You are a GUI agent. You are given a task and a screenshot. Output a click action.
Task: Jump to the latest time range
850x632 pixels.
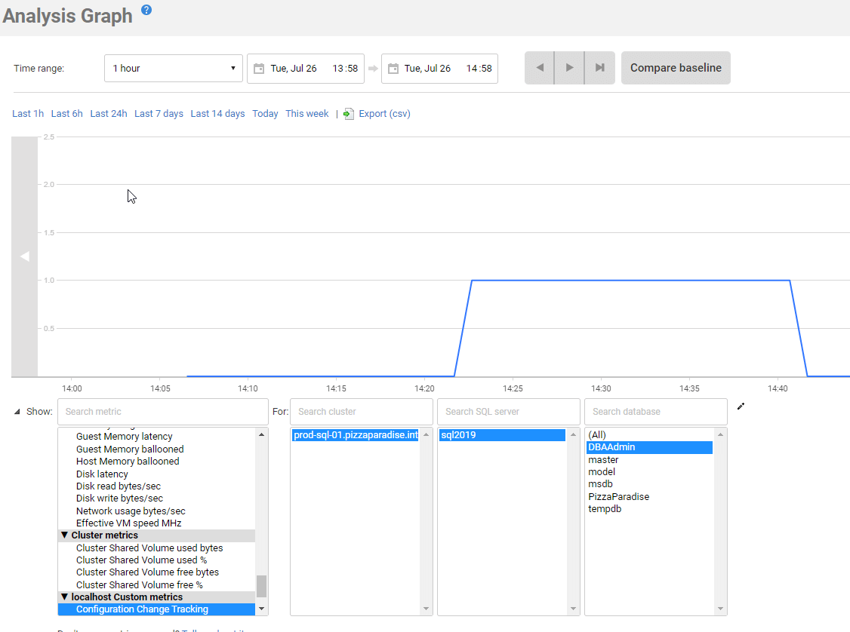599,68
